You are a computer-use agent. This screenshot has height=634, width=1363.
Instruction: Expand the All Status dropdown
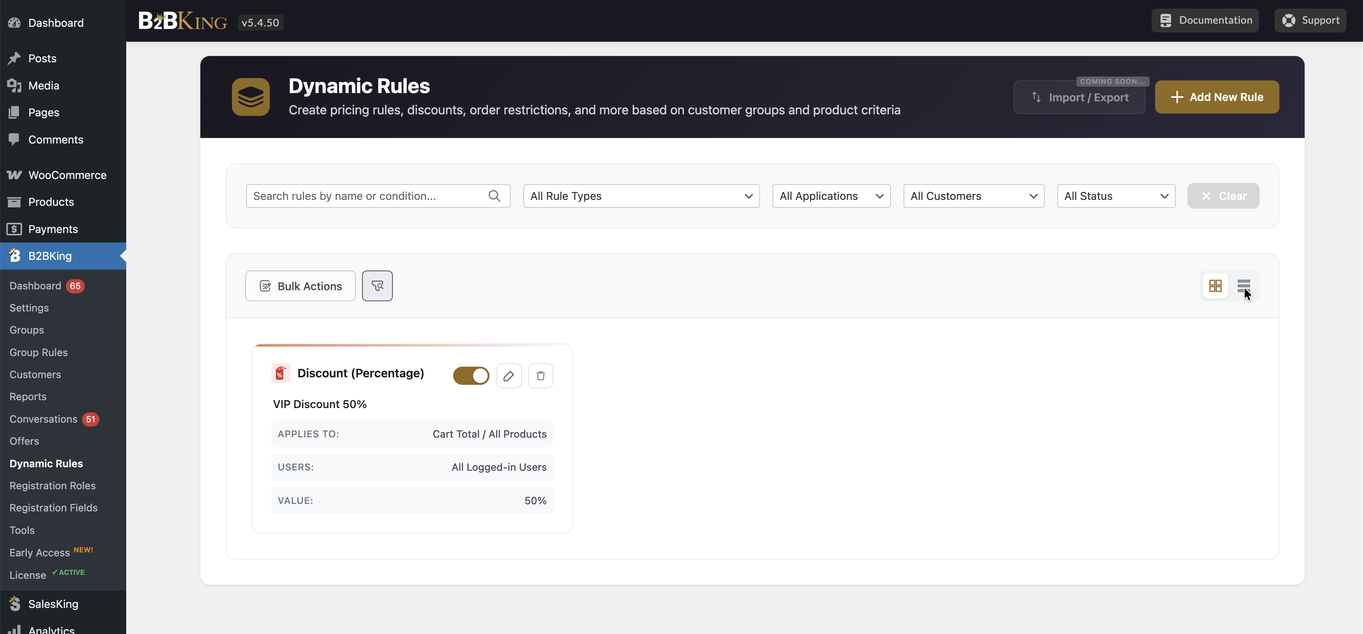[1115, 196]
